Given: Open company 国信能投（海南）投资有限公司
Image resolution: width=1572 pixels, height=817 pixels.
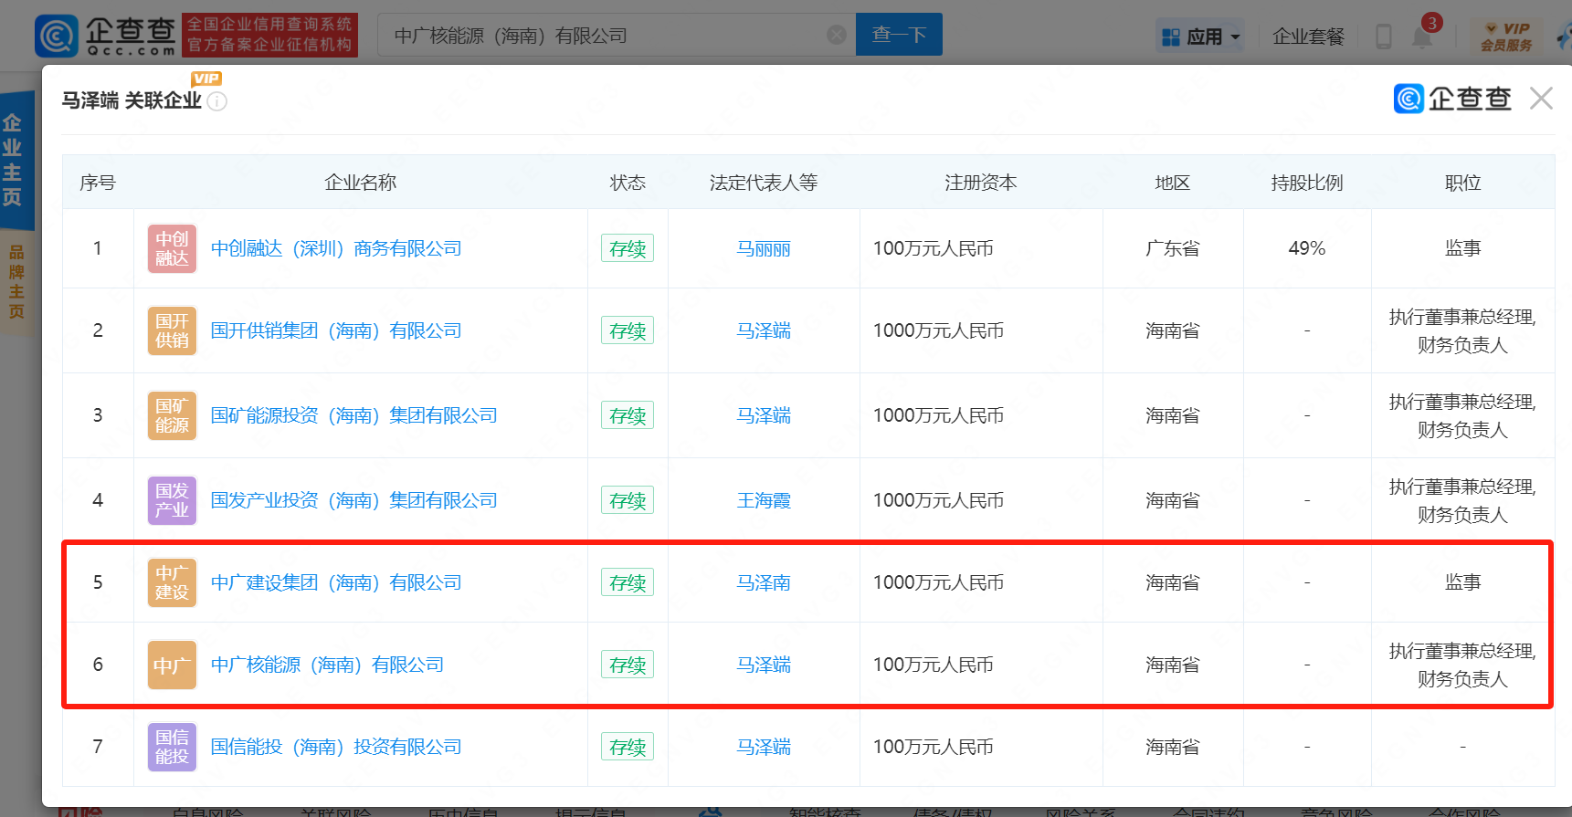Looking at the screenshot, I should pyautogui.click(x=336, y=747).
